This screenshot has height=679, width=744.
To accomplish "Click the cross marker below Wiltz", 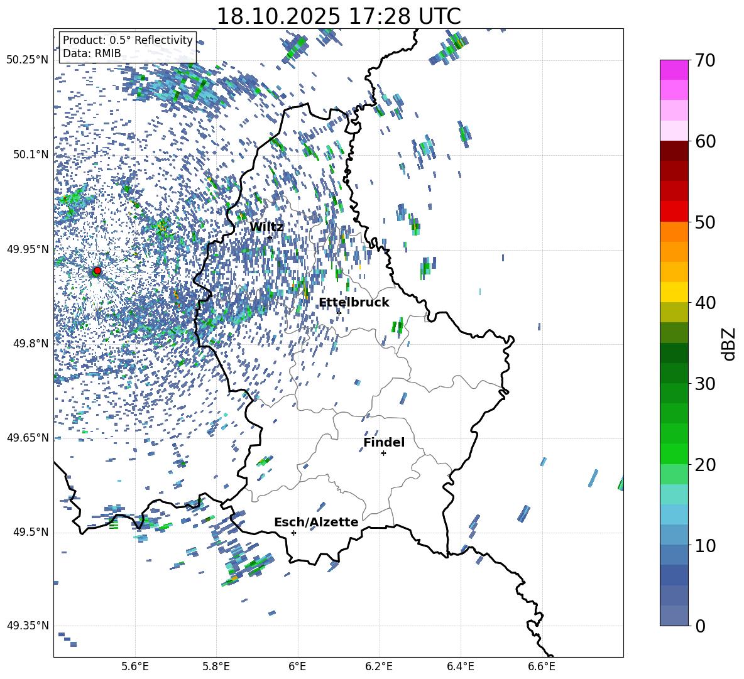I will pyautogui.click(x=270, y=237).
